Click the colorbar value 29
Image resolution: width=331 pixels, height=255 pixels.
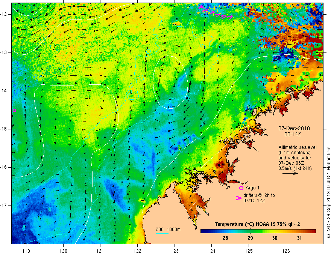point(250,238)
